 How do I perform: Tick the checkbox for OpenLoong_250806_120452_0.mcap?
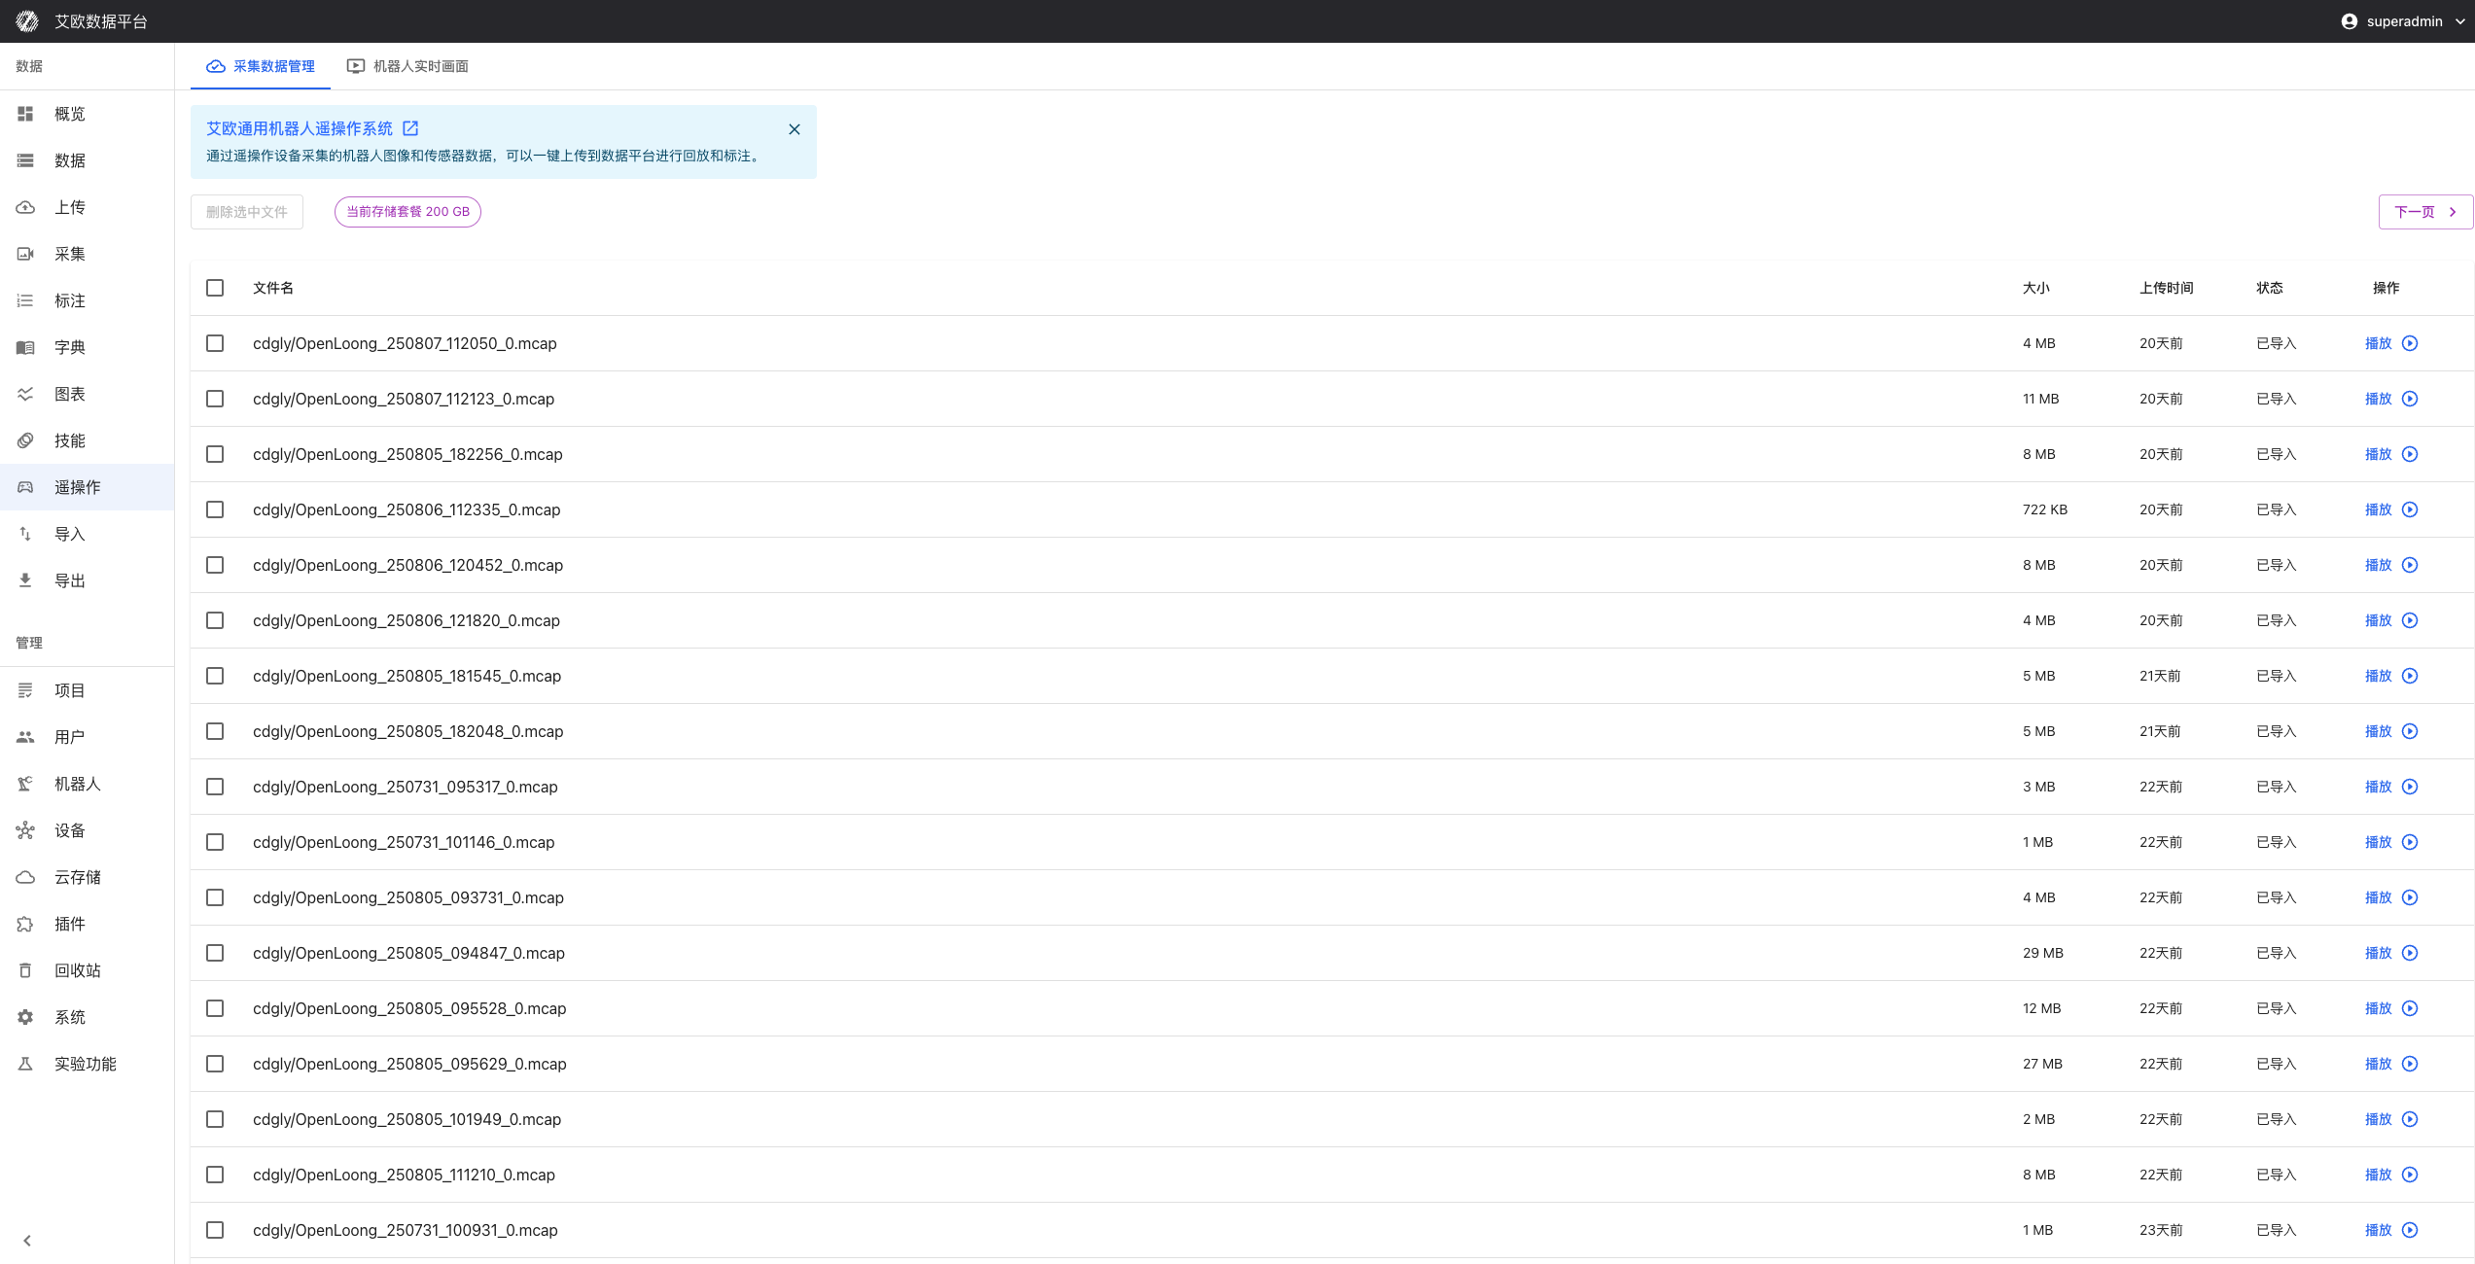pyautogui.click(x=215, y=565)
